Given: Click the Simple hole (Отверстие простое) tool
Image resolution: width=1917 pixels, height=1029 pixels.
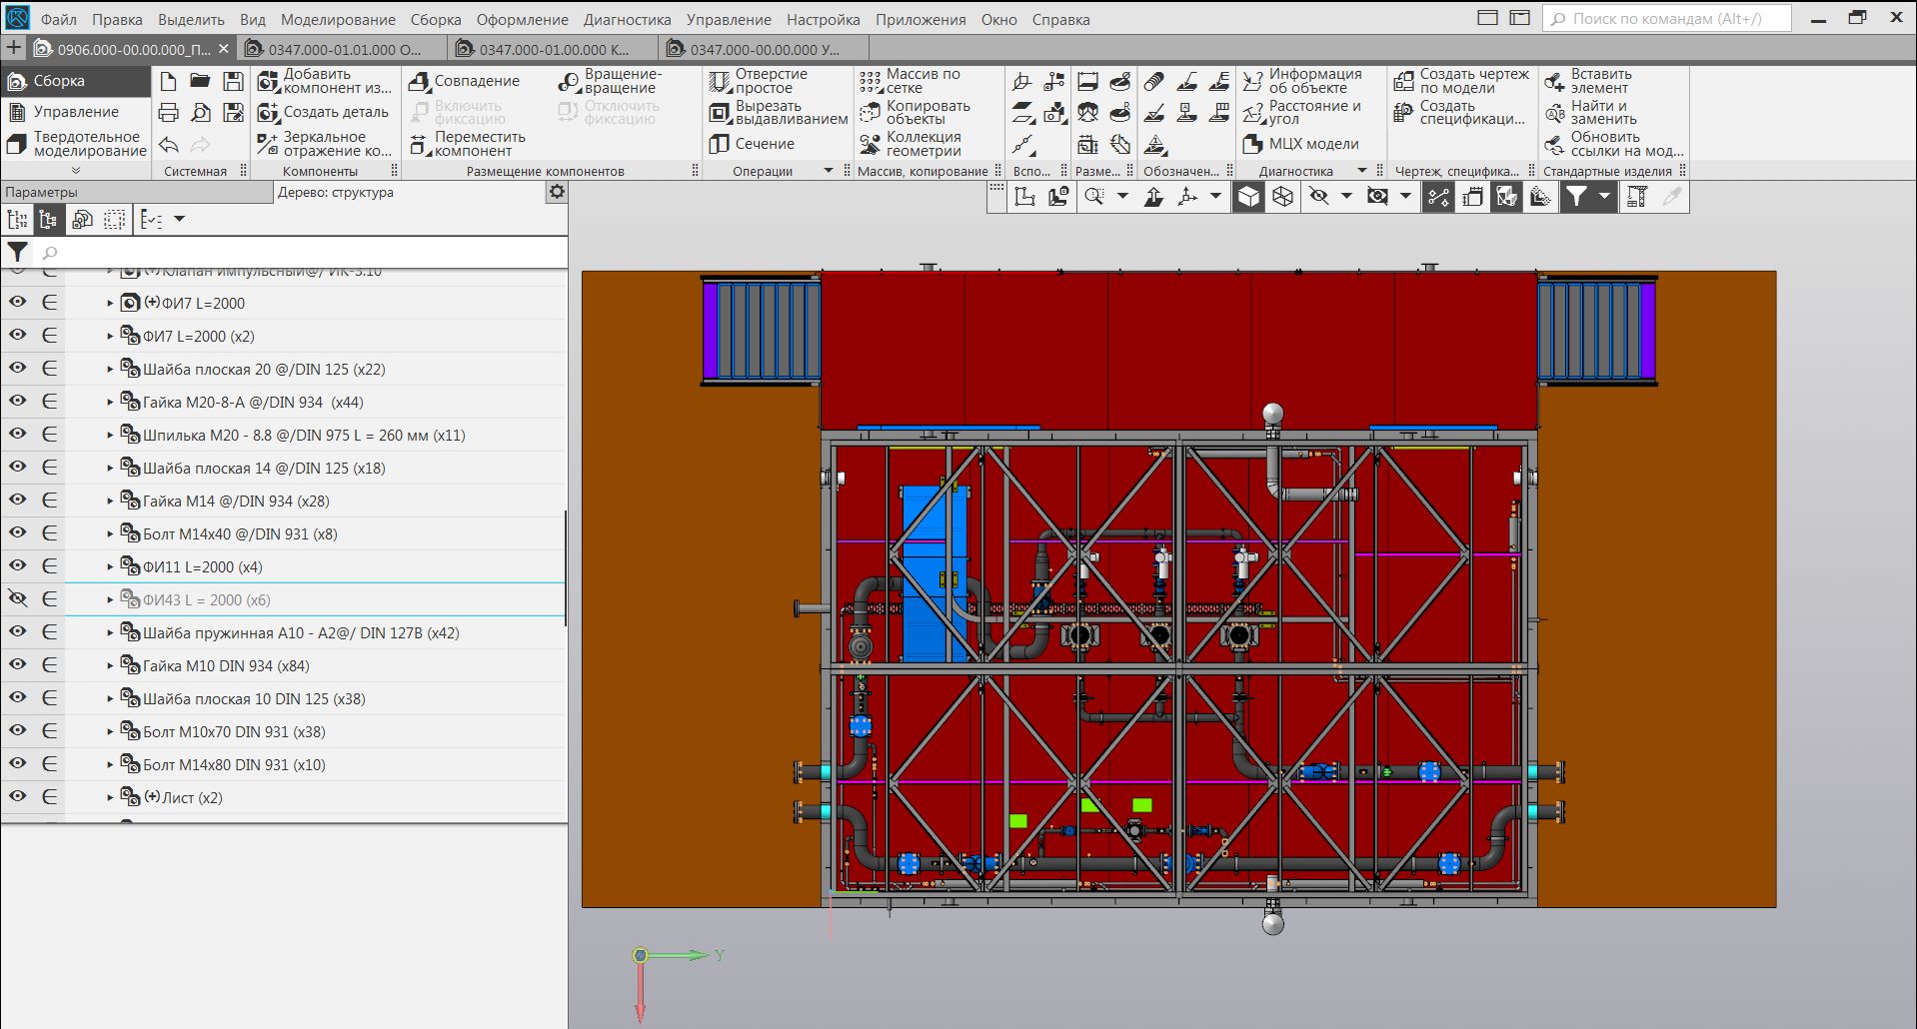Looking at the screenshot, I should coord(720,81).
